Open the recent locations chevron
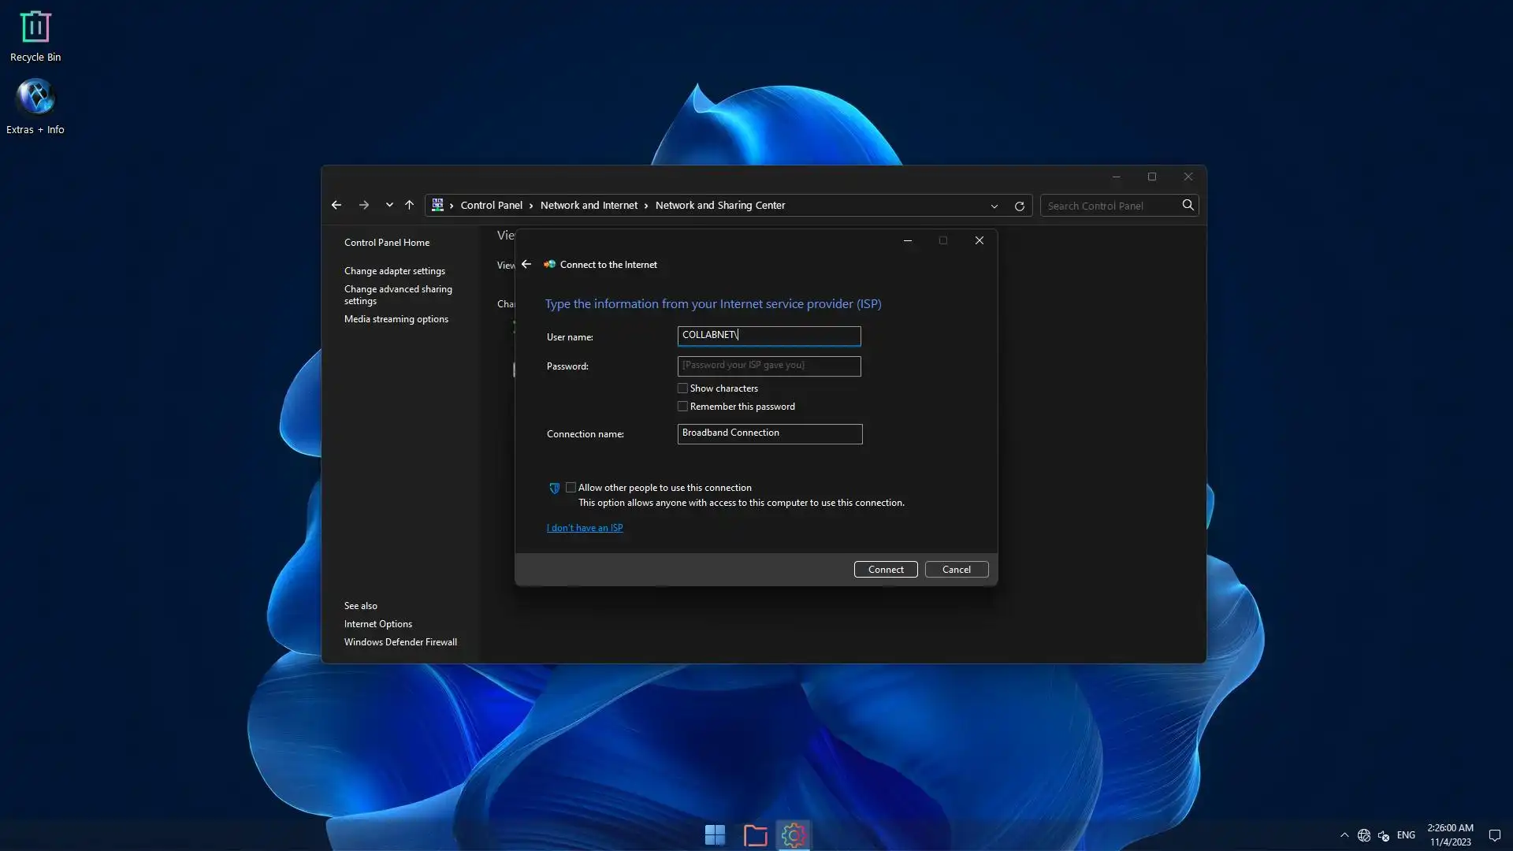 [389, 206]
